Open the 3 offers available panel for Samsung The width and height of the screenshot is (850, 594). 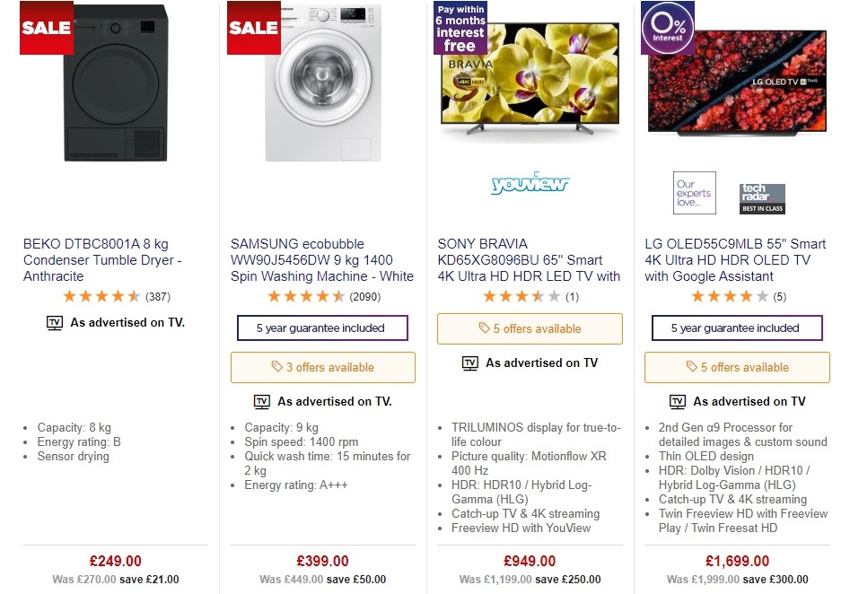pyautogui.click(x=323, y=368)
